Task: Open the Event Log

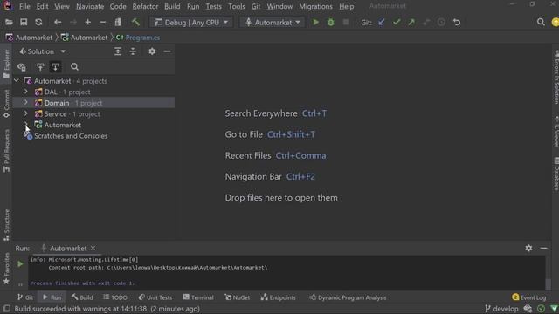Action: [529, 297]
